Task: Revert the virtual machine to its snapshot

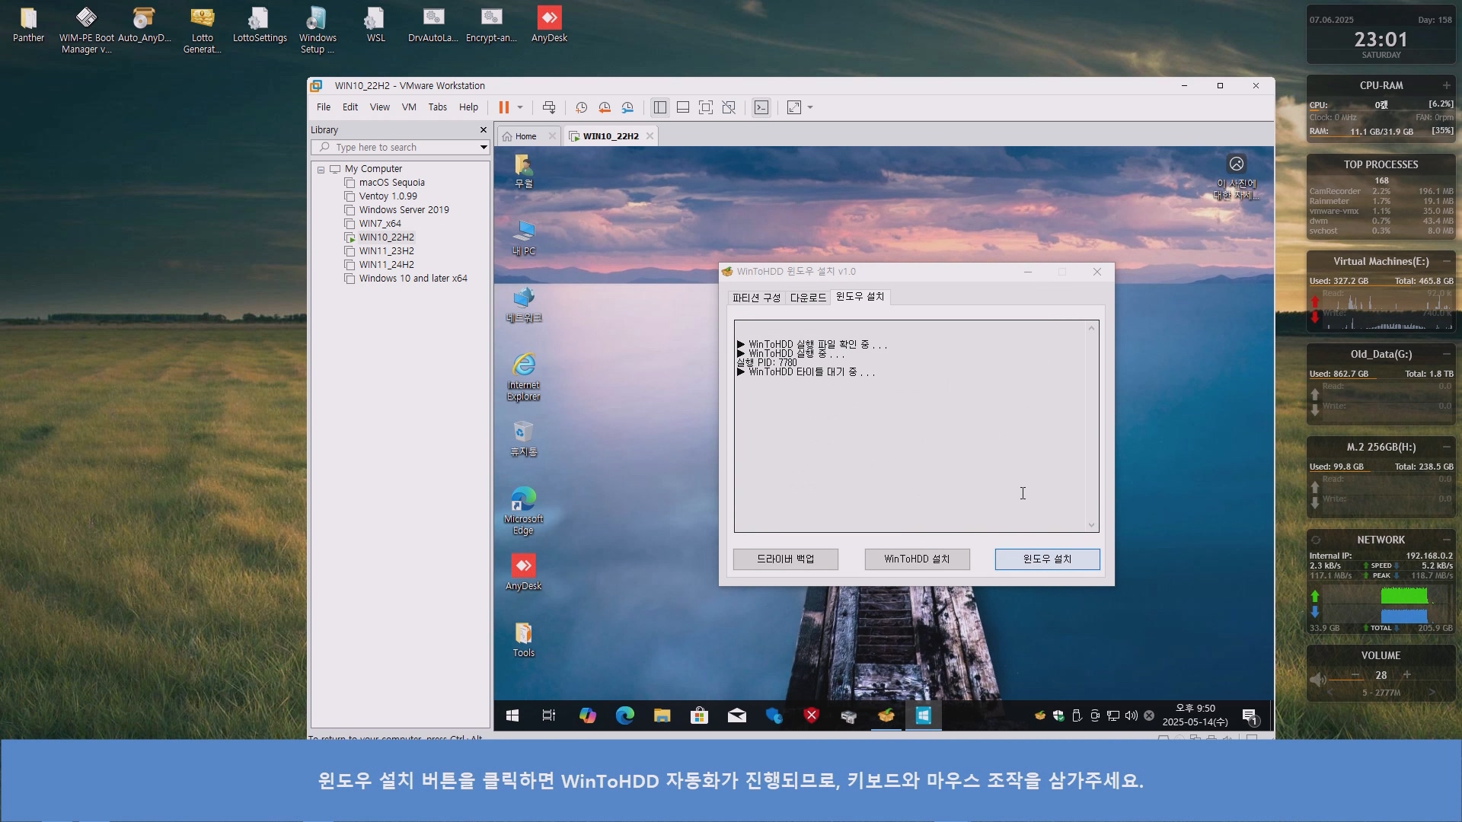Action: click(605, 107)
